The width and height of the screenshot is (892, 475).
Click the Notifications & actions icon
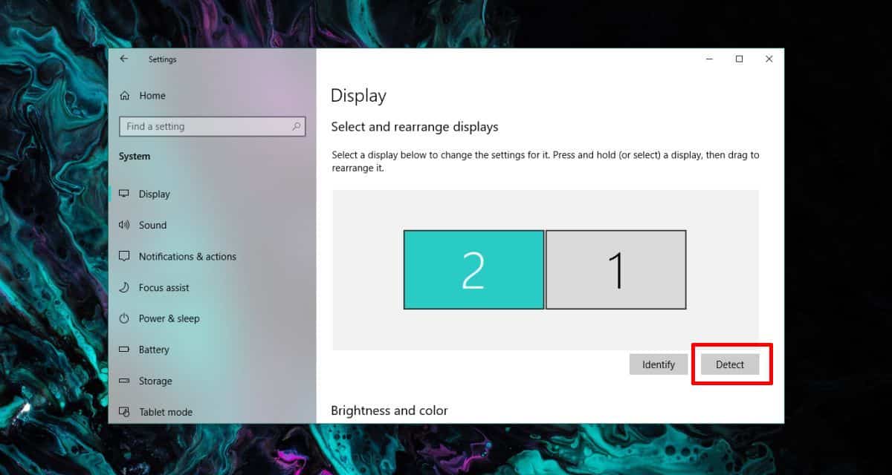tap(124, 256)
